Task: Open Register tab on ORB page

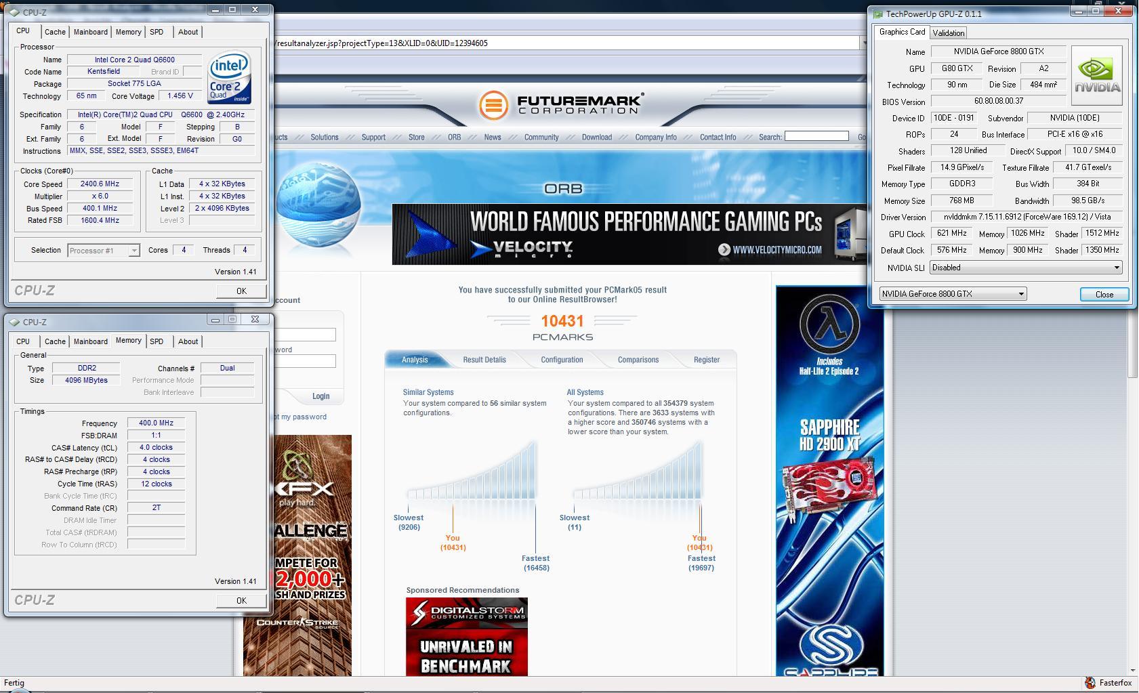Action: [x=707, y=360]
